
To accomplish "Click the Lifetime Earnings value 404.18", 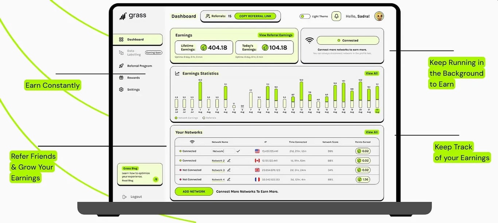I will [x=218, y=47].
